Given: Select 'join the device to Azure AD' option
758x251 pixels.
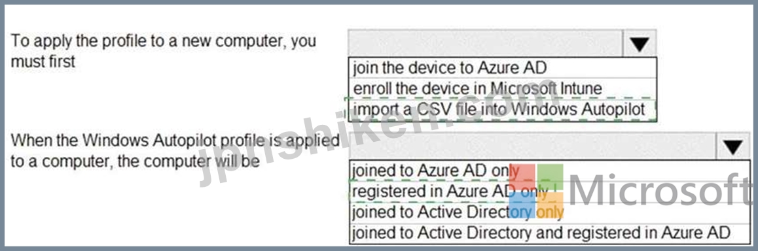Looking at the screenshot, I should coord(502,67).
